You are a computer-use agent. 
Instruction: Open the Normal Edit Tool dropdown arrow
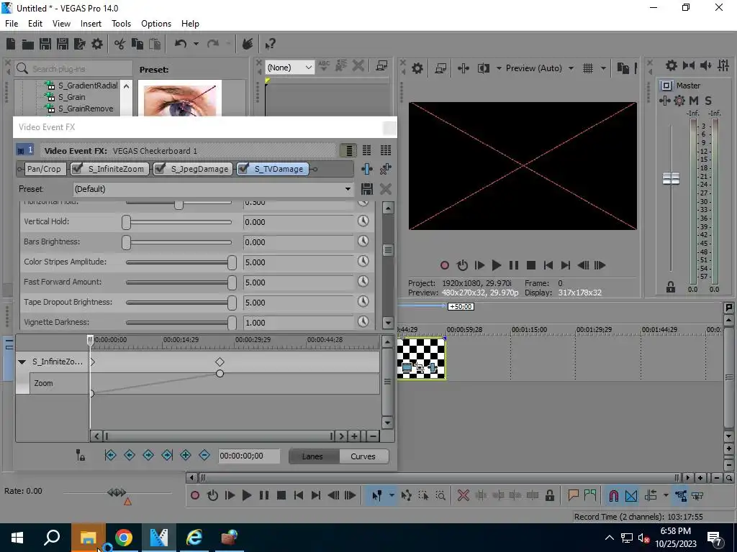[392, 496]
